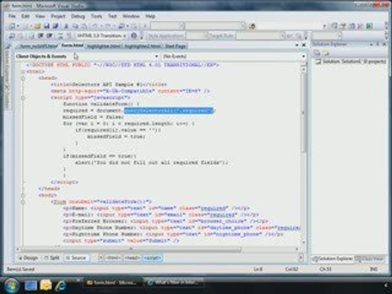The image size is (392, 294).
Task: Switch to the Start Page tab
Action: [x=175, y=46]
